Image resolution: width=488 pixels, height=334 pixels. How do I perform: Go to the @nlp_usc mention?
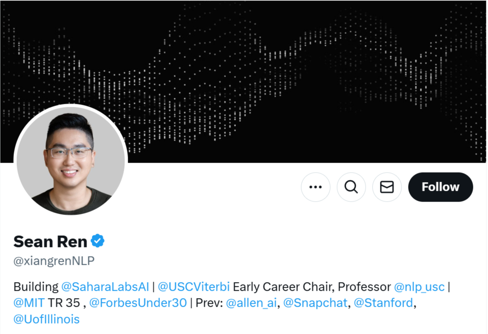pyautogui.click(x=419, y=286)
